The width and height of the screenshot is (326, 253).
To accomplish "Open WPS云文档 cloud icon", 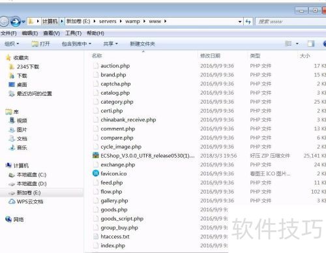I will [x=12, y=201].
